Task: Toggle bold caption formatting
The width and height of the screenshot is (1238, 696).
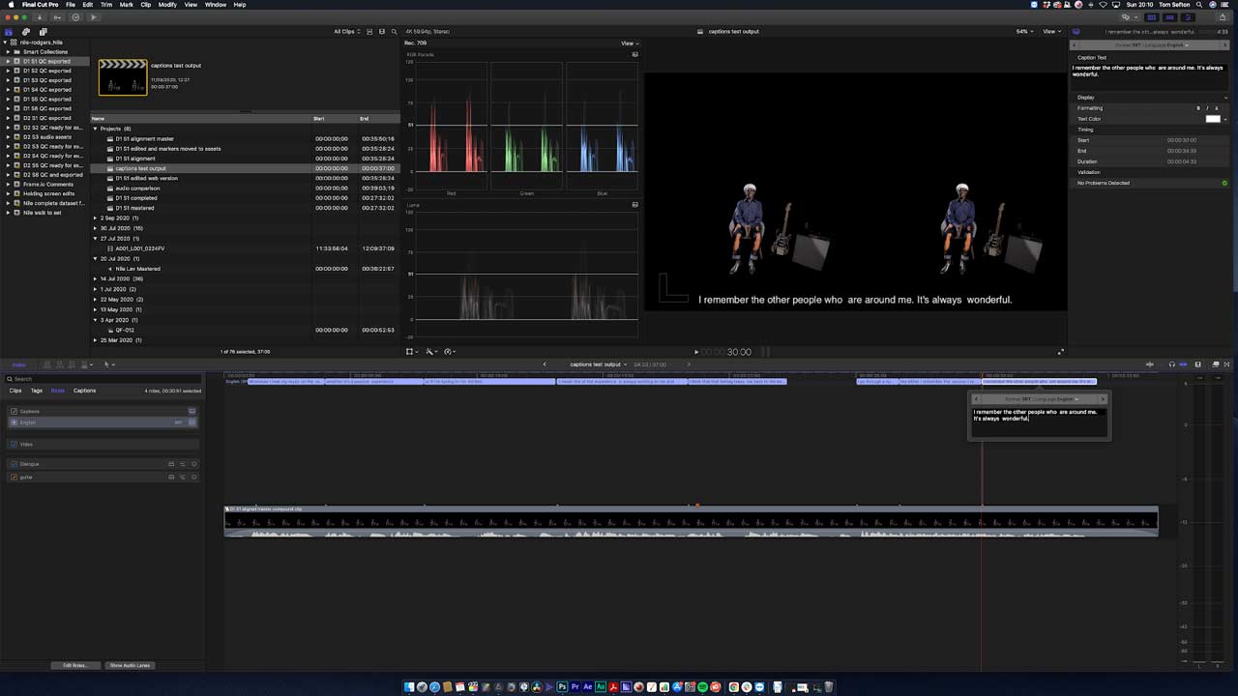Action: click(x=1198, y=108)
